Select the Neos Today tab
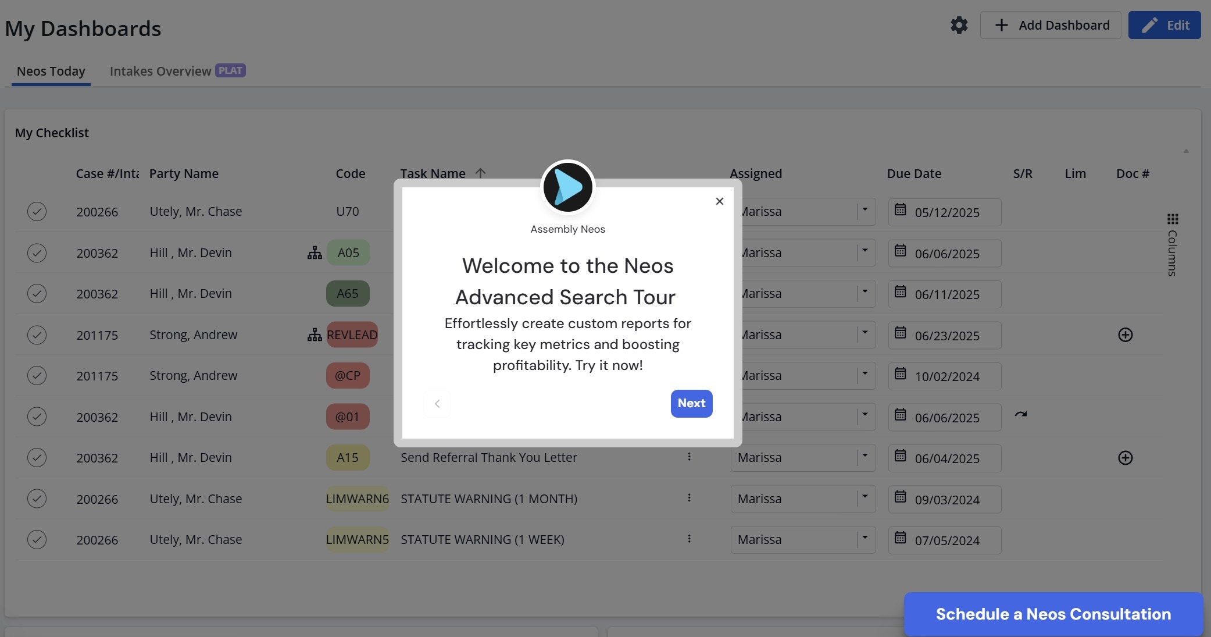Viewport: 1211px width, 637px height. (51, 71)
